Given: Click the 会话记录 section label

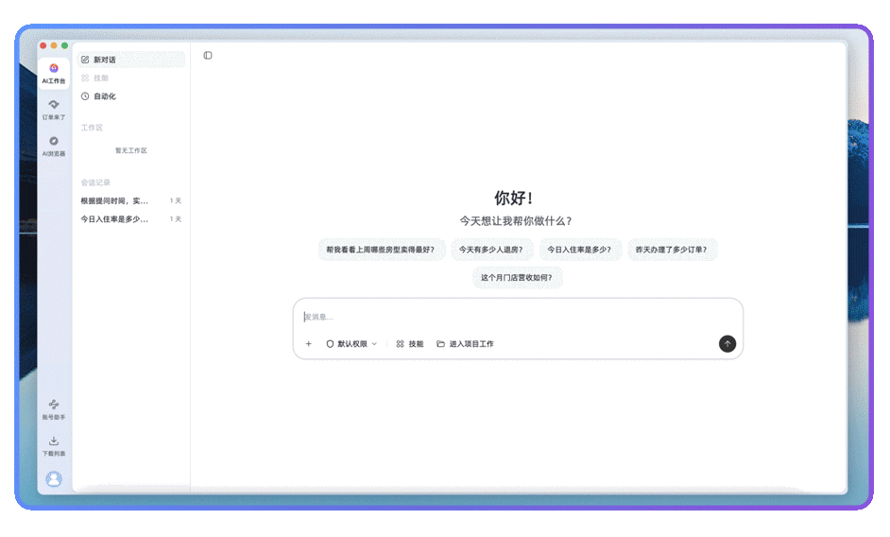Looking at the screenshot, I should (95, 182).
